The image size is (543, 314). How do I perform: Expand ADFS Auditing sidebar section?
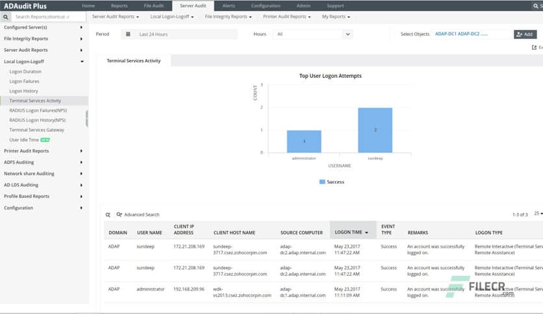click(x=44, y=162)
